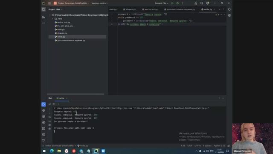Screen dimensions: 273x154
Task: Open the Code With Me user icon
Action: pyautogui.click(x=196, y=3)
